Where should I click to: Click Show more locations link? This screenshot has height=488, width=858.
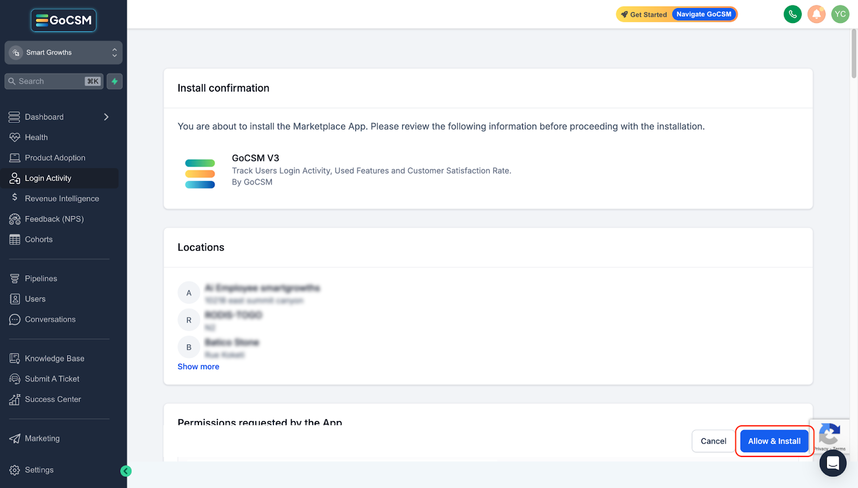(198, 366)
